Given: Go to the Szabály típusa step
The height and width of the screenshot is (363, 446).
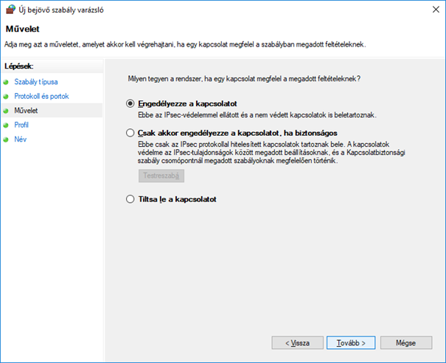Looking at the screenshot, I should point(36,82).
